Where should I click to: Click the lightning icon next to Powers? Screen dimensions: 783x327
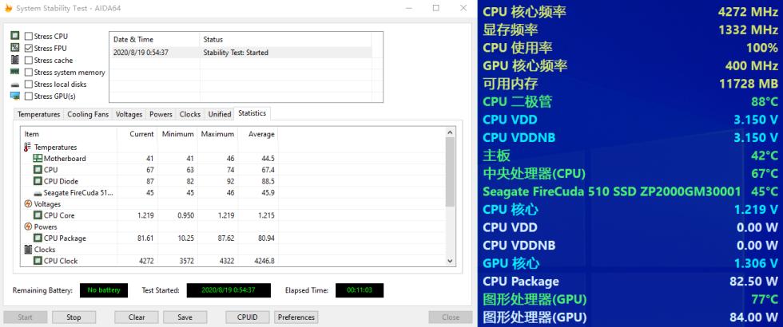tap(27, 227)
